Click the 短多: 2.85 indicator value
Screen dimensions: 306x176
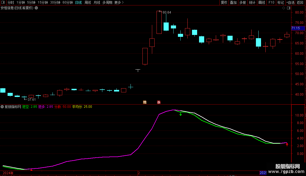pos(46,107)
